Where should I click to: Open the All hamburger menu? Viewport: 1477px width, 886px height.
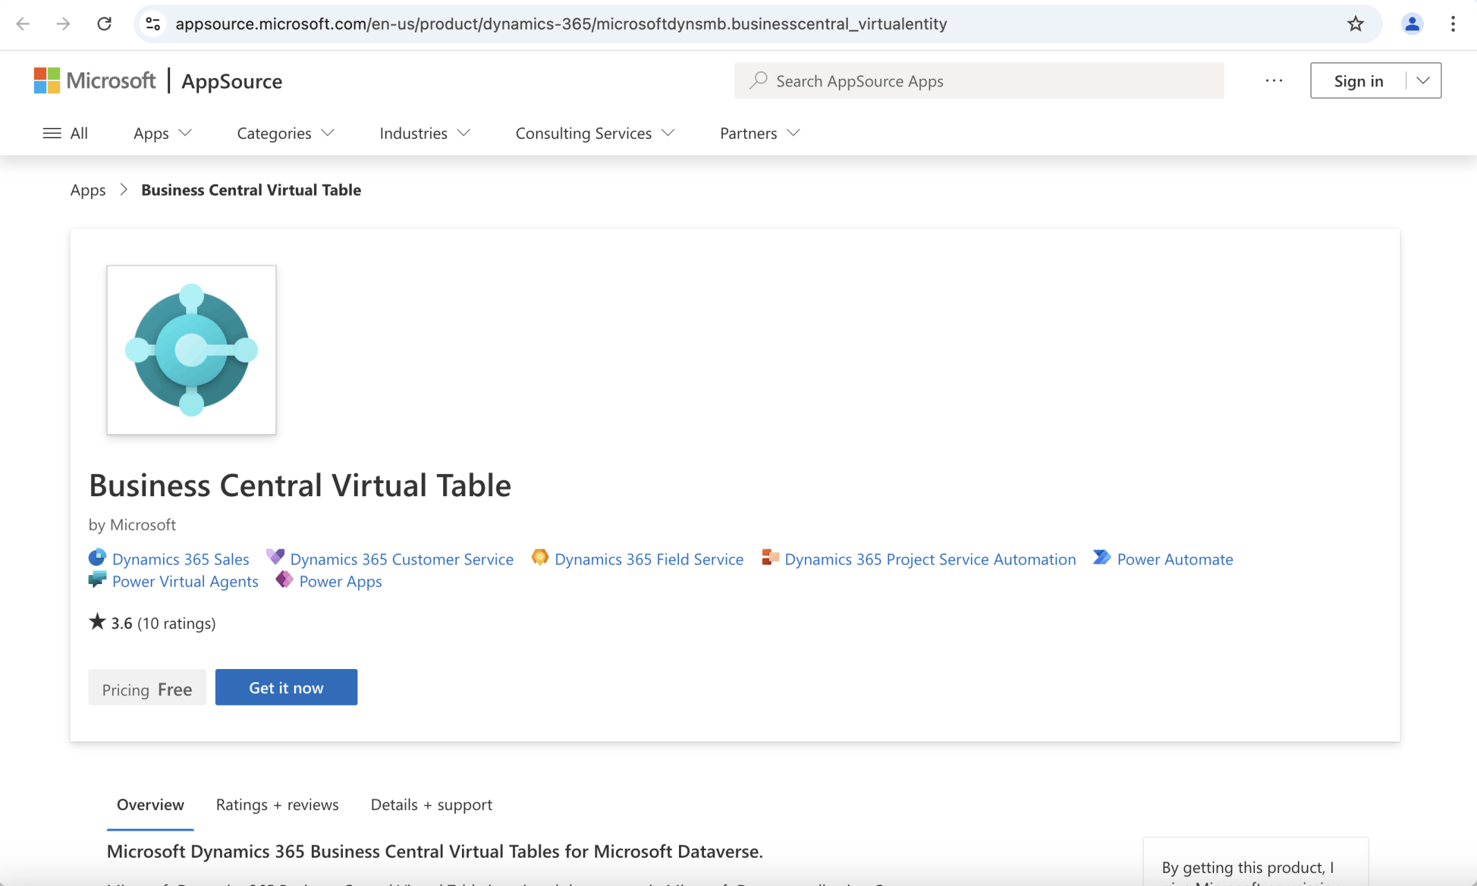(65, 133)
